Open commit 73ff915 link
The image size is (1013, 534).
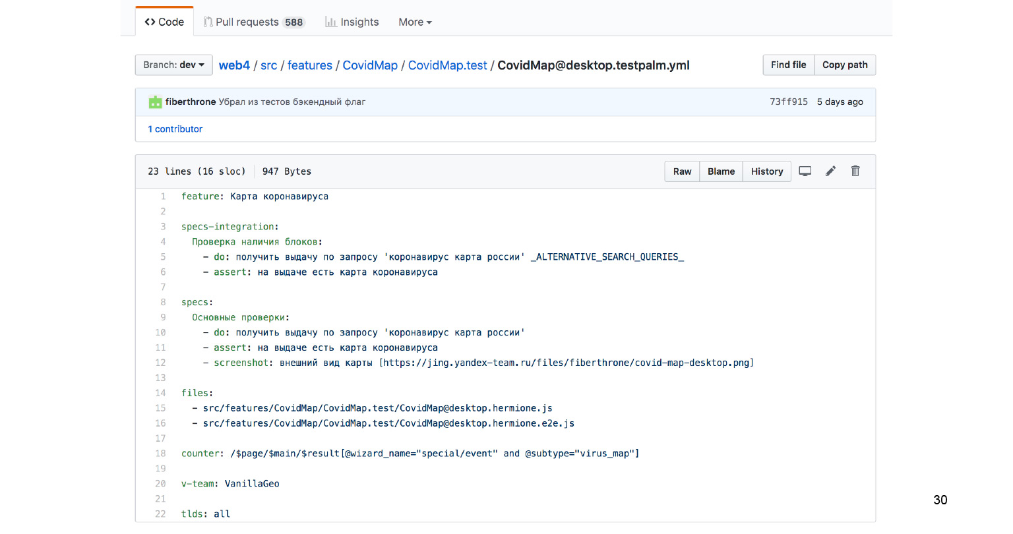[x=788, y=102]
